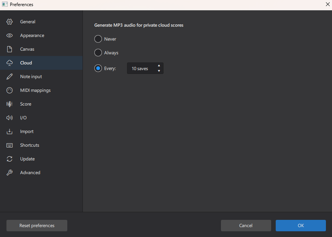Click the Cancel button
The width and height of the screenshot is (332, 237).
pos(246,226)
